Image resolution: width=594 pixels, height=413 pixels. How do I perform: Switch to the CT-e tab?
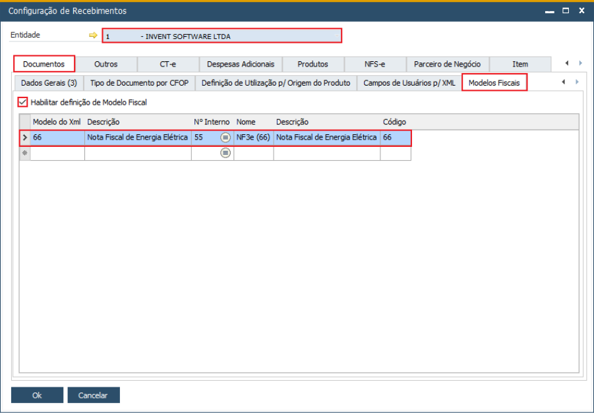click(x=167, y=64)
